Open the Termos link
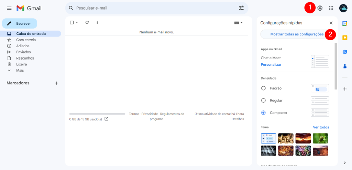The image size is (352, 170). 134,114
